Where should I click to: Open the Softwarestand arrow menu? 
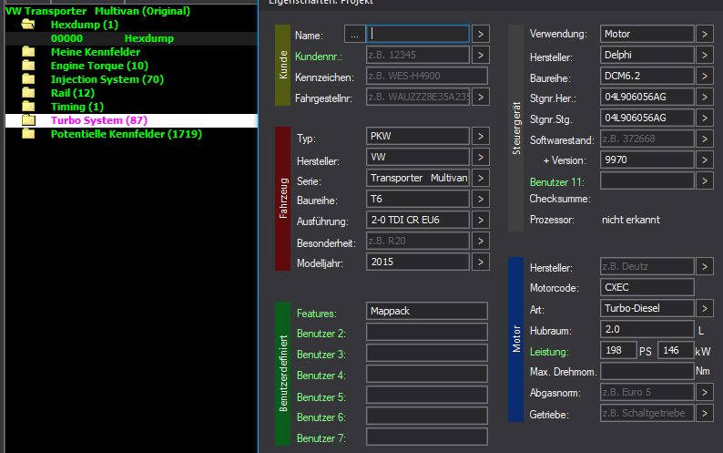click(705, 139)
